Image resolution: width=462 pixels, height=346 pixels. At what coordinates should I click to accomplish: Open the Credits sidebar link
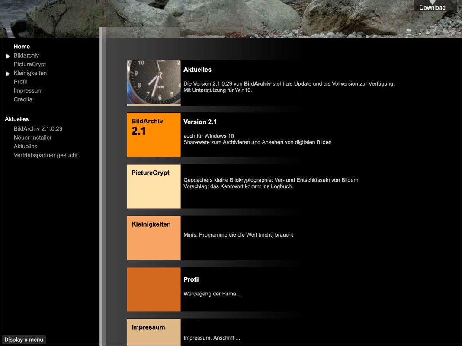tap(23, 99)
